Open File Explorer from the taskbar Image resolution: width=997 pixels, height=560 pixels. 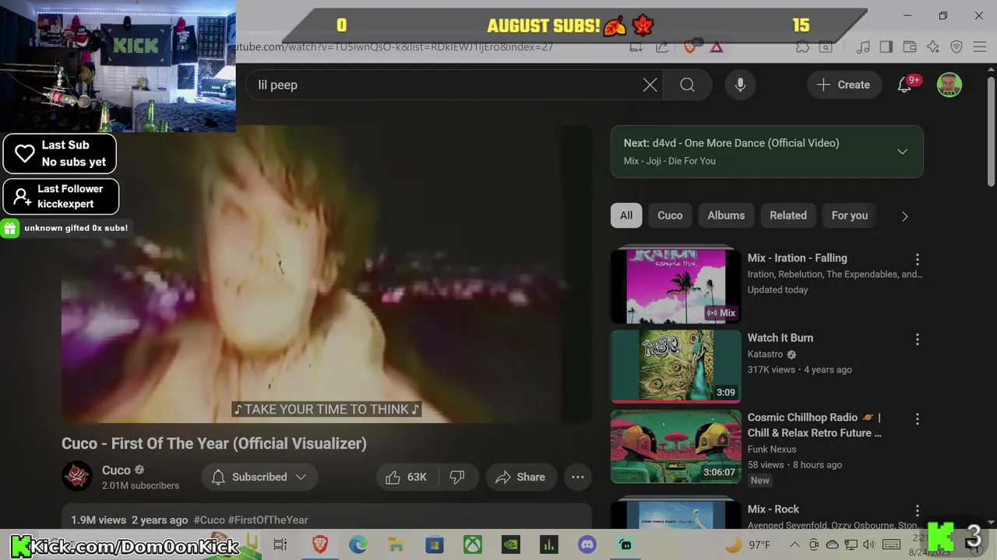click(396, 544)
